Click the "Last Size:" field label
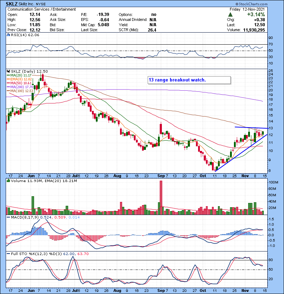 [x=89, y=30]
